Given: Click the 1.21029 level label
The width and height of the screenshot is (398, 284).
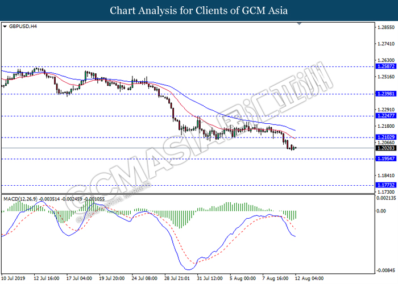Looking at the screenshot, I should click(385, 137).
